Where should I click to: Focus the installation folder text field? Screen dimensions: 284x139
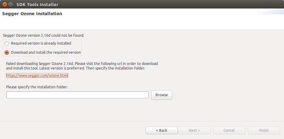click(78, 95)
